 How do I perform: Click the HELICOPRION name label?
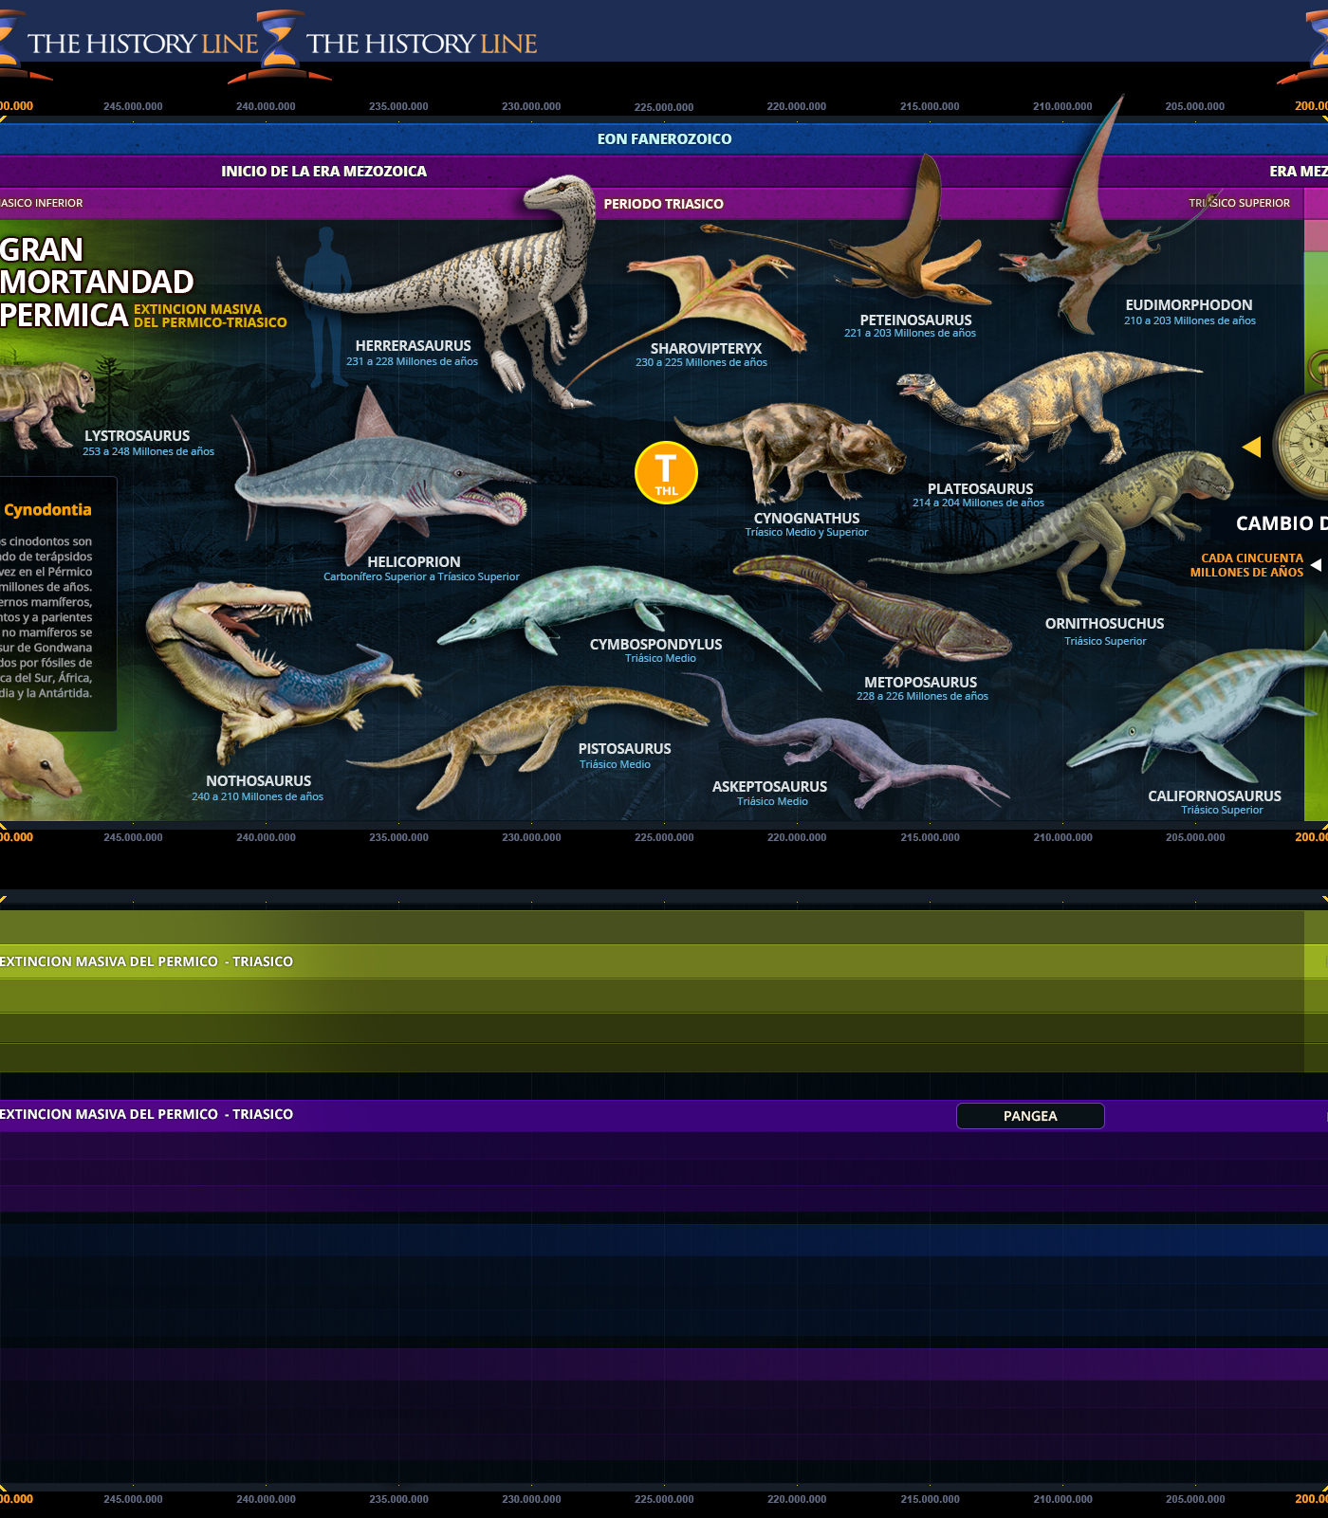click(x=414, y=562)
